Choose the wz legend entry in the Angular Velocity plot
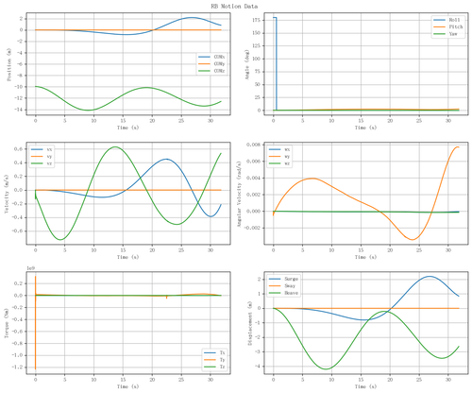Image resolution: width=472 pixels, height=393 pixels. tap(279, 163)
